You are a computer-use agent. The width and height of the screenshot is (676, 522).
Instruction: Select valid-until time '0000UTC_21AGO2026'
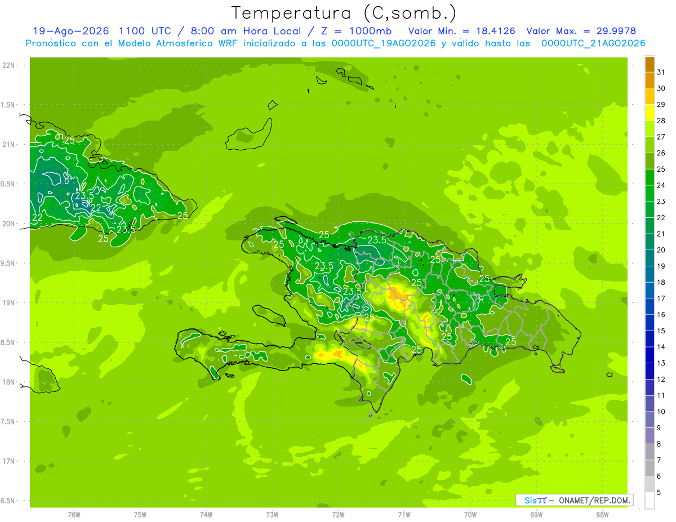coord(593,43)
